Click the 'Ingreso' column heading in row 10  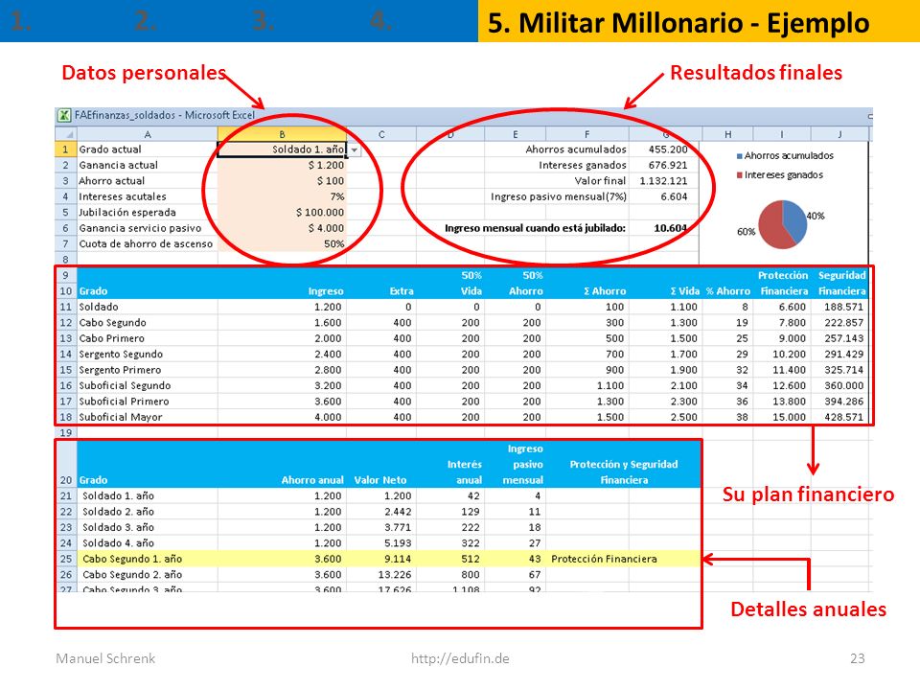[326, 291]
